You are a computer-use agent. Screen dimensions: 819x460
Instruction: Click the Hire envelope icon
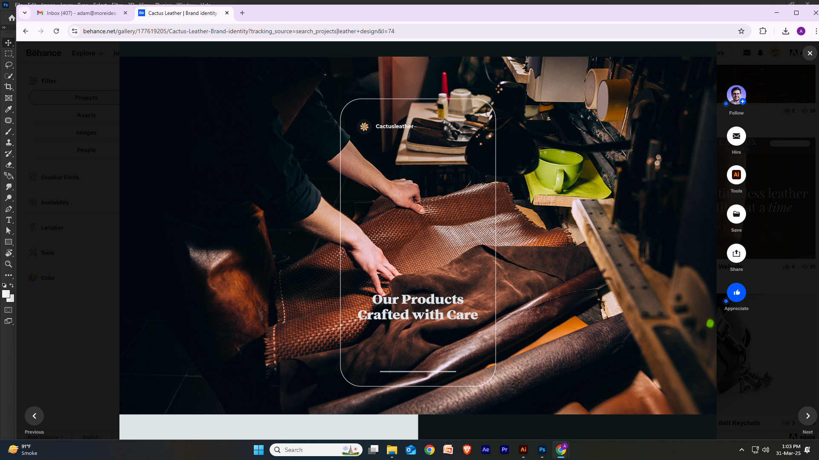(x=736, y=136)
